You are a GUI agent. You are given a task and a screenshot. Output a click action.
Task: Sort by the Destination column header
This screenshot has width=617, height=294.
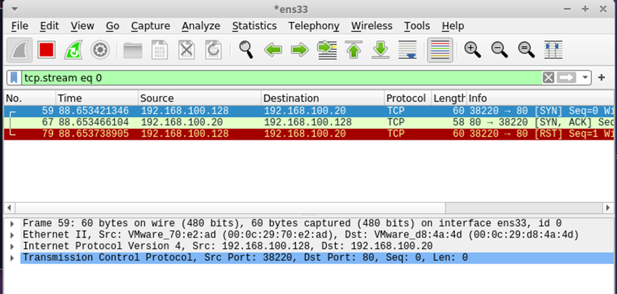pyautogui.click(x=323, y=98)
